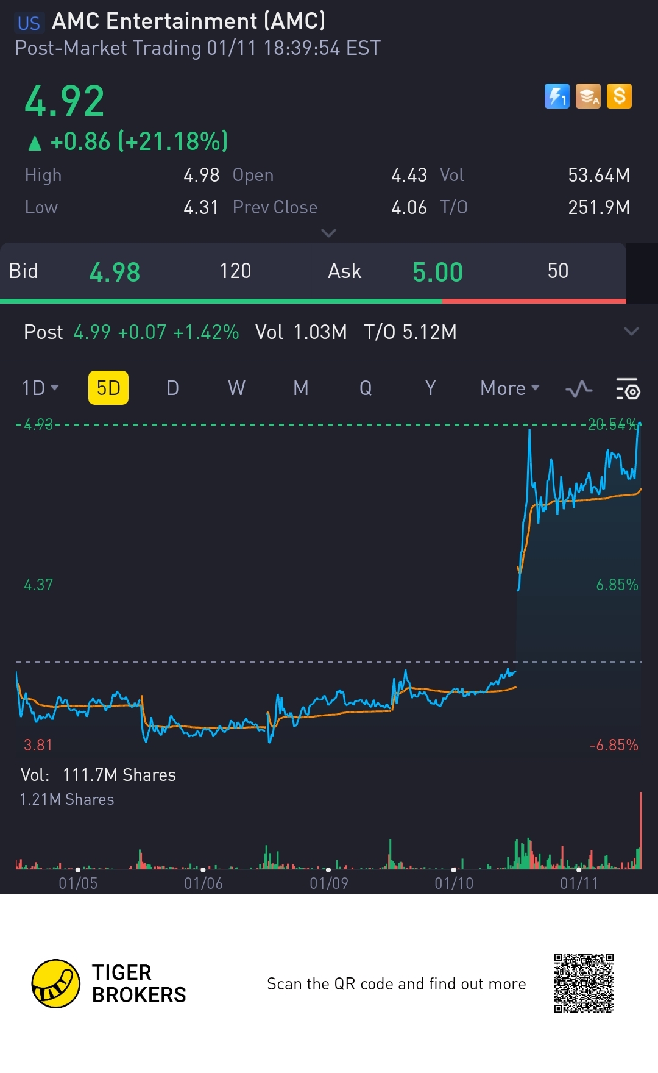This screenshot has width=658, height=1073.
Task: Tap the 20.54% chart label
Action: pyautogui.click(x=612, y=424)
